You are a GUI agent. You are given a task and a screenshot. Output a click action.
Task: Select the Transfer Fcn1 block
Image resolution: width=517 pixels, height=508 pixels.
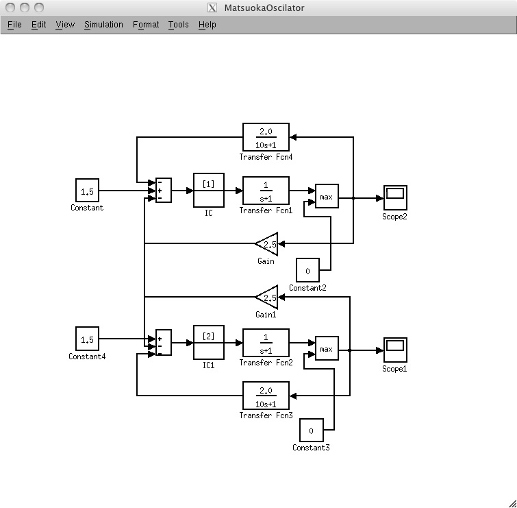click(x=266, y=191)
